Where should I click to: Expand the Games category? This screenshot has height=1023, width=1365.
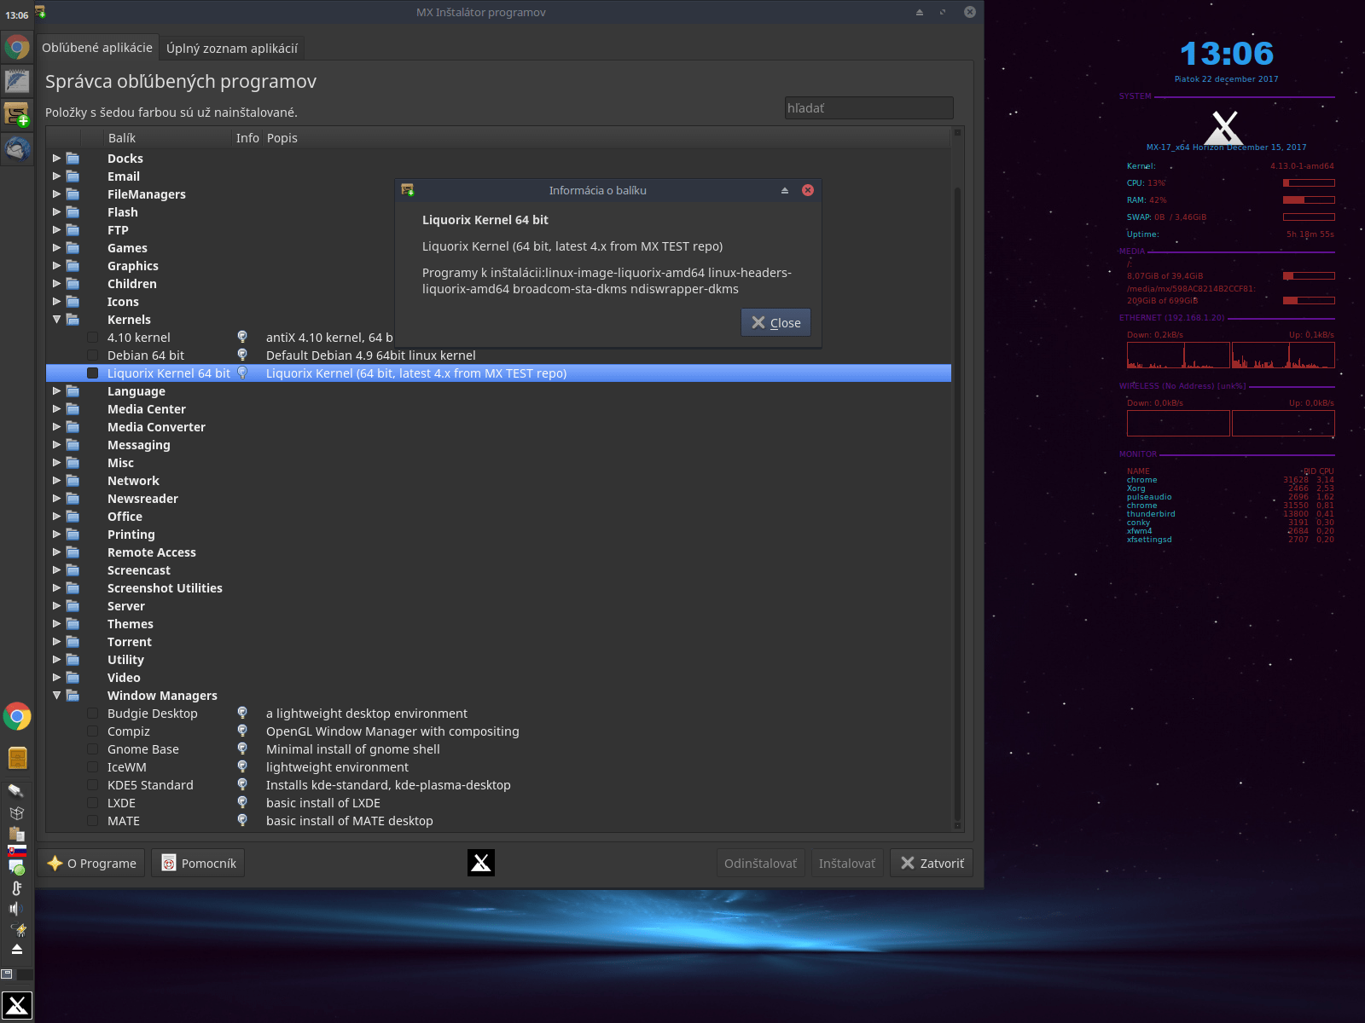point(57,247)
